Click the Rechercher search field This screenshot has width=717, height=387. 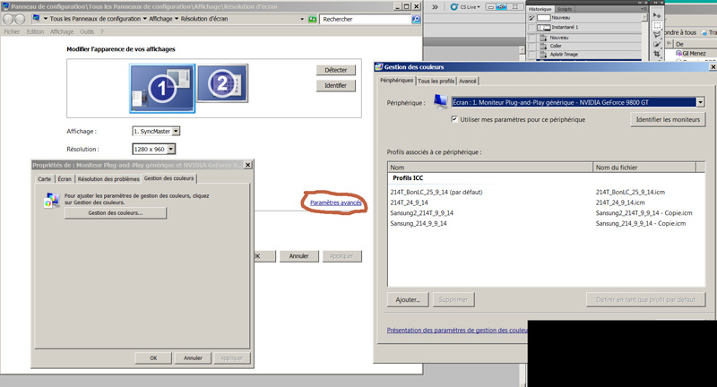point(366,19)
